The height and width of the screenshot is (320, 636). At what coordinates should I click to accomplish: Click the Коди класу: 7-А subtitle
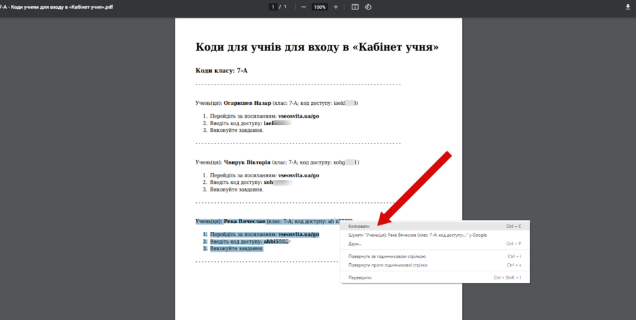(221, 70)
